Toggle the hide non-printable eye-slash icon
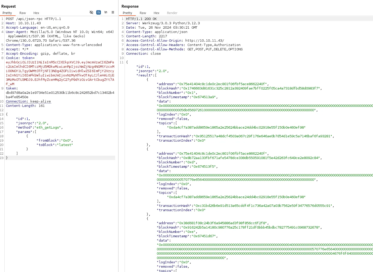373x272 pixels. (91, 12)
